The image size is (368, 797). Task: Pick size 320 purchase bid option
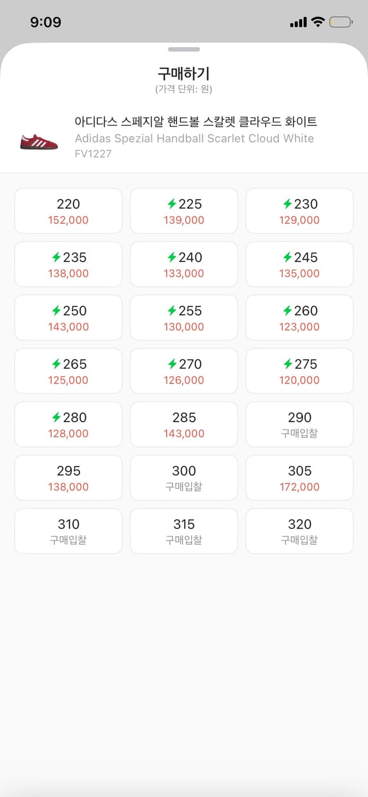[x=299, y=531]
